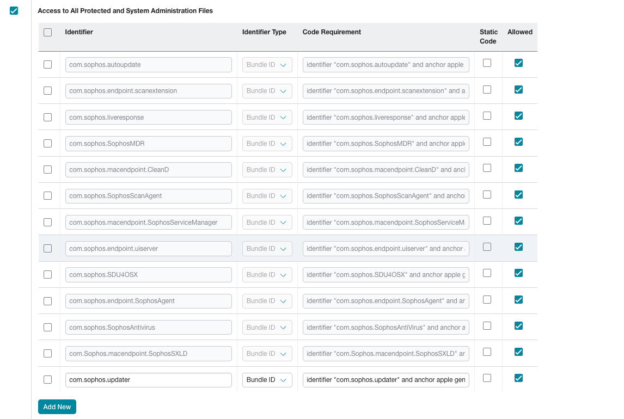Open Identifier Type dropdown for com.sophos.endpoint.scanextension
The image size is (624, 419).
[267, 91]
